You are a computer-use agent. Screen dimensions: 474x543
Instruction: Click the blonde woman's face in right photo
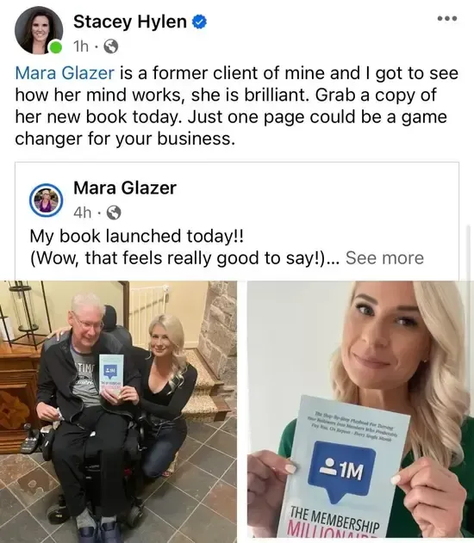click(384, 332)
